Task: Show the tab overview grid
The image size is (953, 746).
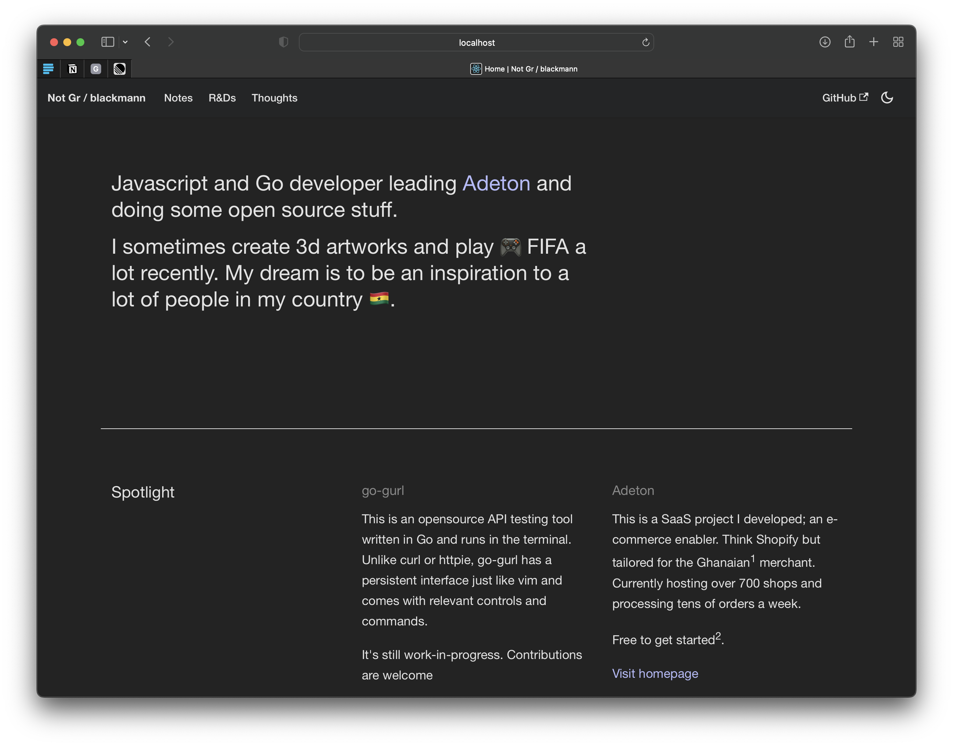Action: coord(898,42)
